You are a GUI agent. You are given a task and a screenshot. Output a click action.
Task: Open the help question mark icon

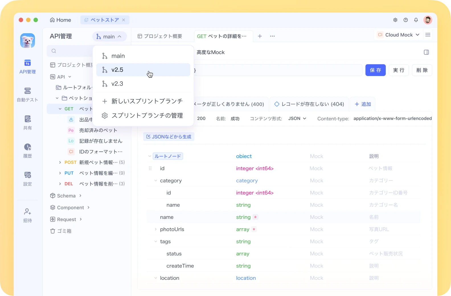(406, 20)
